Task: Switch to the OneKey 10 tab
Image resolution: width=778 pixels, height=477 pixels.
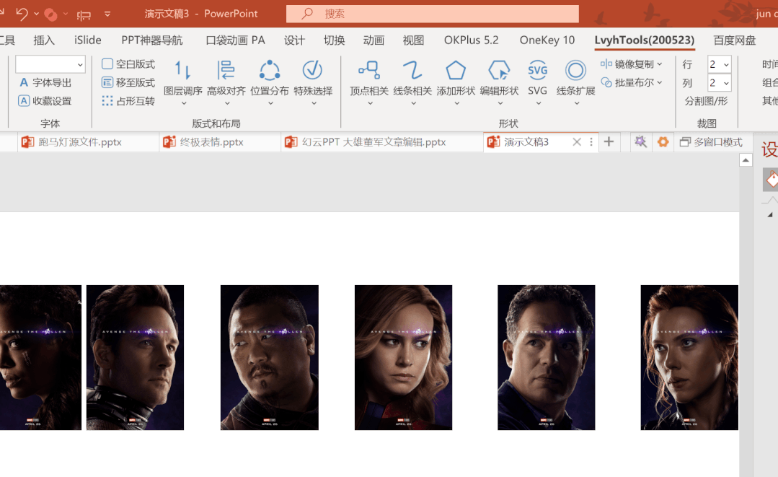Action: point(547,40)
